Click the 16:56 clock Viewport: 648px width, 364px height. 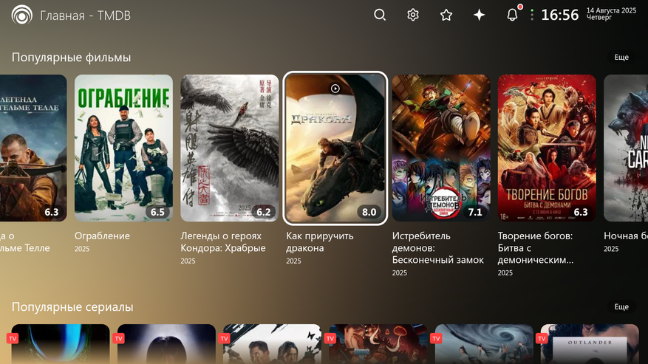559,16
